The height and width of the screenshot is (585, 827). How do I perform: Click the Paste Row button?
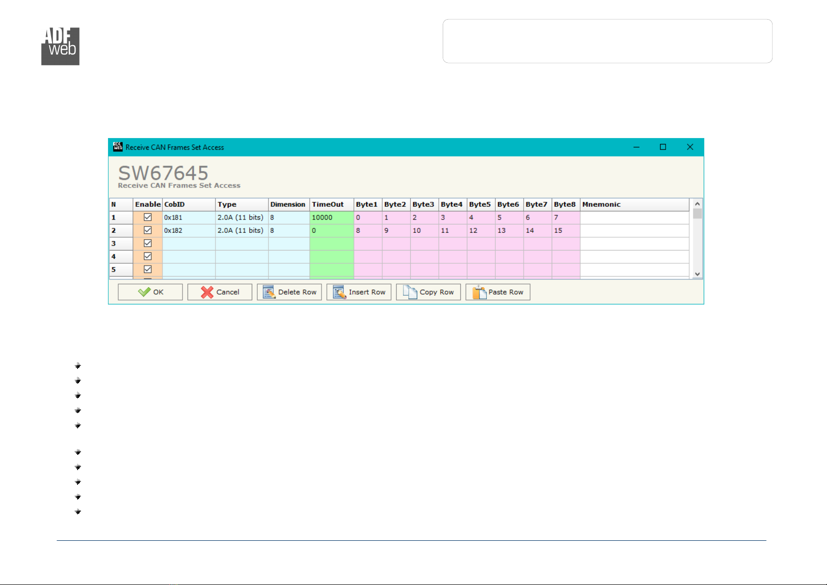498,292
